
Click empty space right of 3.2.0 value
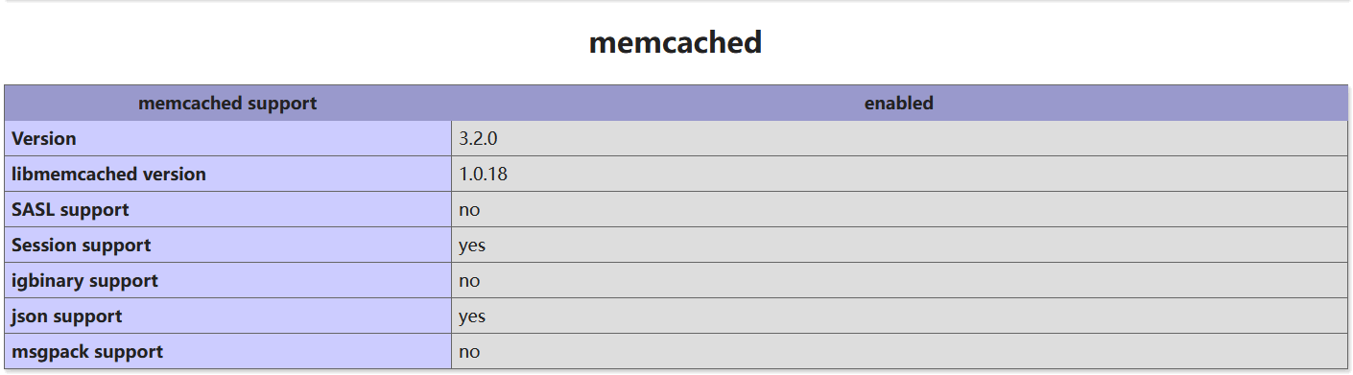(921, 138)
